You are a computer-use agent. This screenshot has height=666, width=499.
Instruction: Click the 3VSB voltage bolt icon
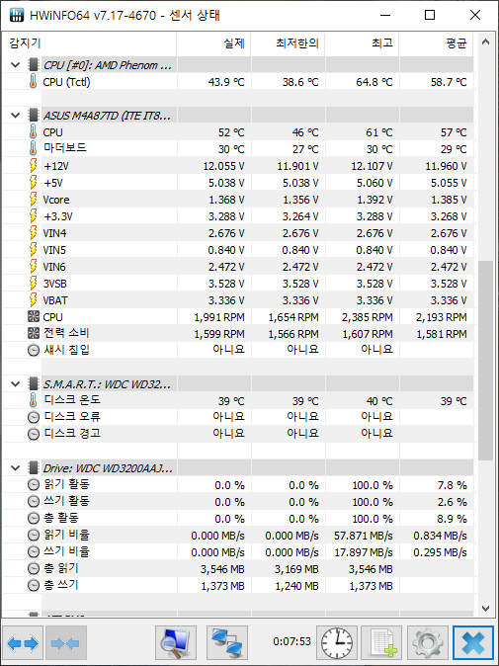click(x=34, y=284)
